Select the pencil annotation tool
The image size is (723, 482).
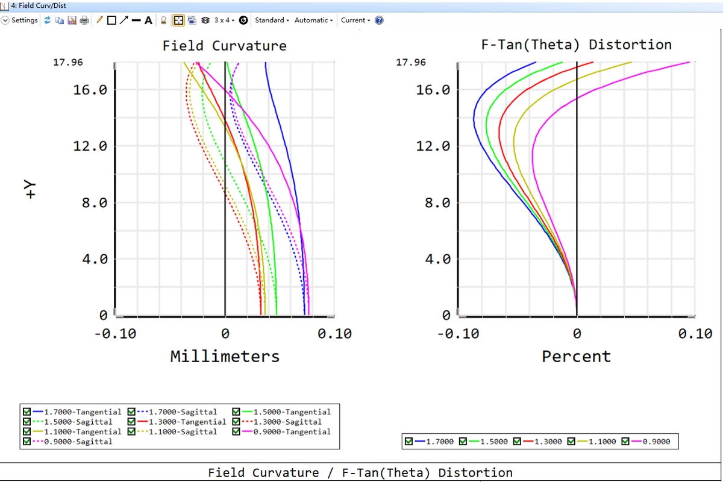pos(100,20)
